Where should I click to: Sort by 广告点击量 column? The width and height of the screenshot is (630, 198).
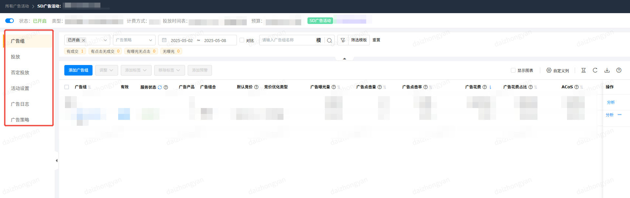point(385,87)
